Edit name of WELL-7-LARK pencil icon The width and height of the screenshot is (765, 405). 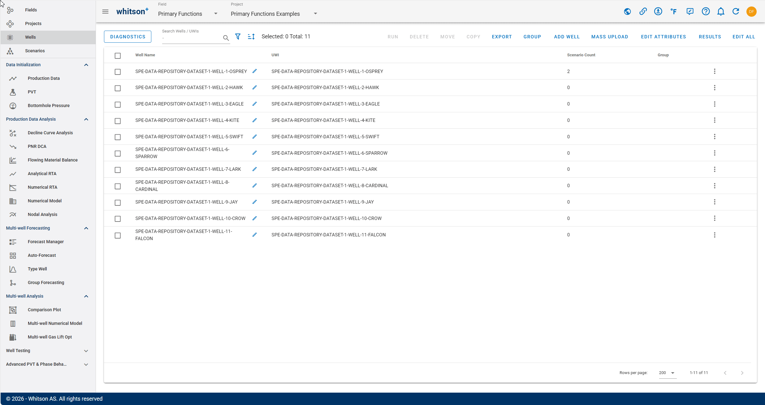click(x=254, y=169)
